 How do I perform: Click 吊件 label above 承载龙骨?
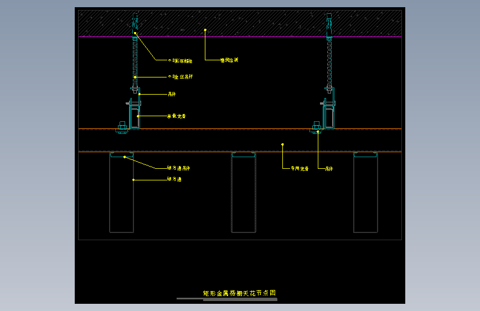172,94
